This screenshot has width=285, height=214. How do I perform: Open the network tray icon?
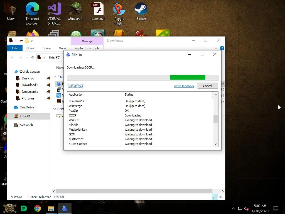tap(240, 208)
